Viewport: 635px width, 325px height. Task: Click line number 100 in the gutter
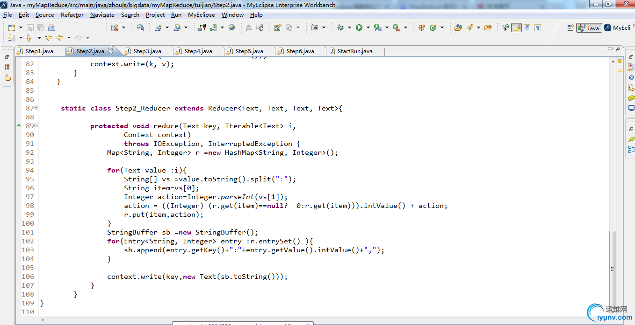tap(28, 223)
